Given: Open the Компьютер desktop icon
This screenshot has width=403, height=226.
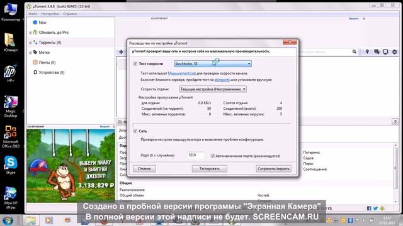Looking at the screenshot, I should coord(11,12).
